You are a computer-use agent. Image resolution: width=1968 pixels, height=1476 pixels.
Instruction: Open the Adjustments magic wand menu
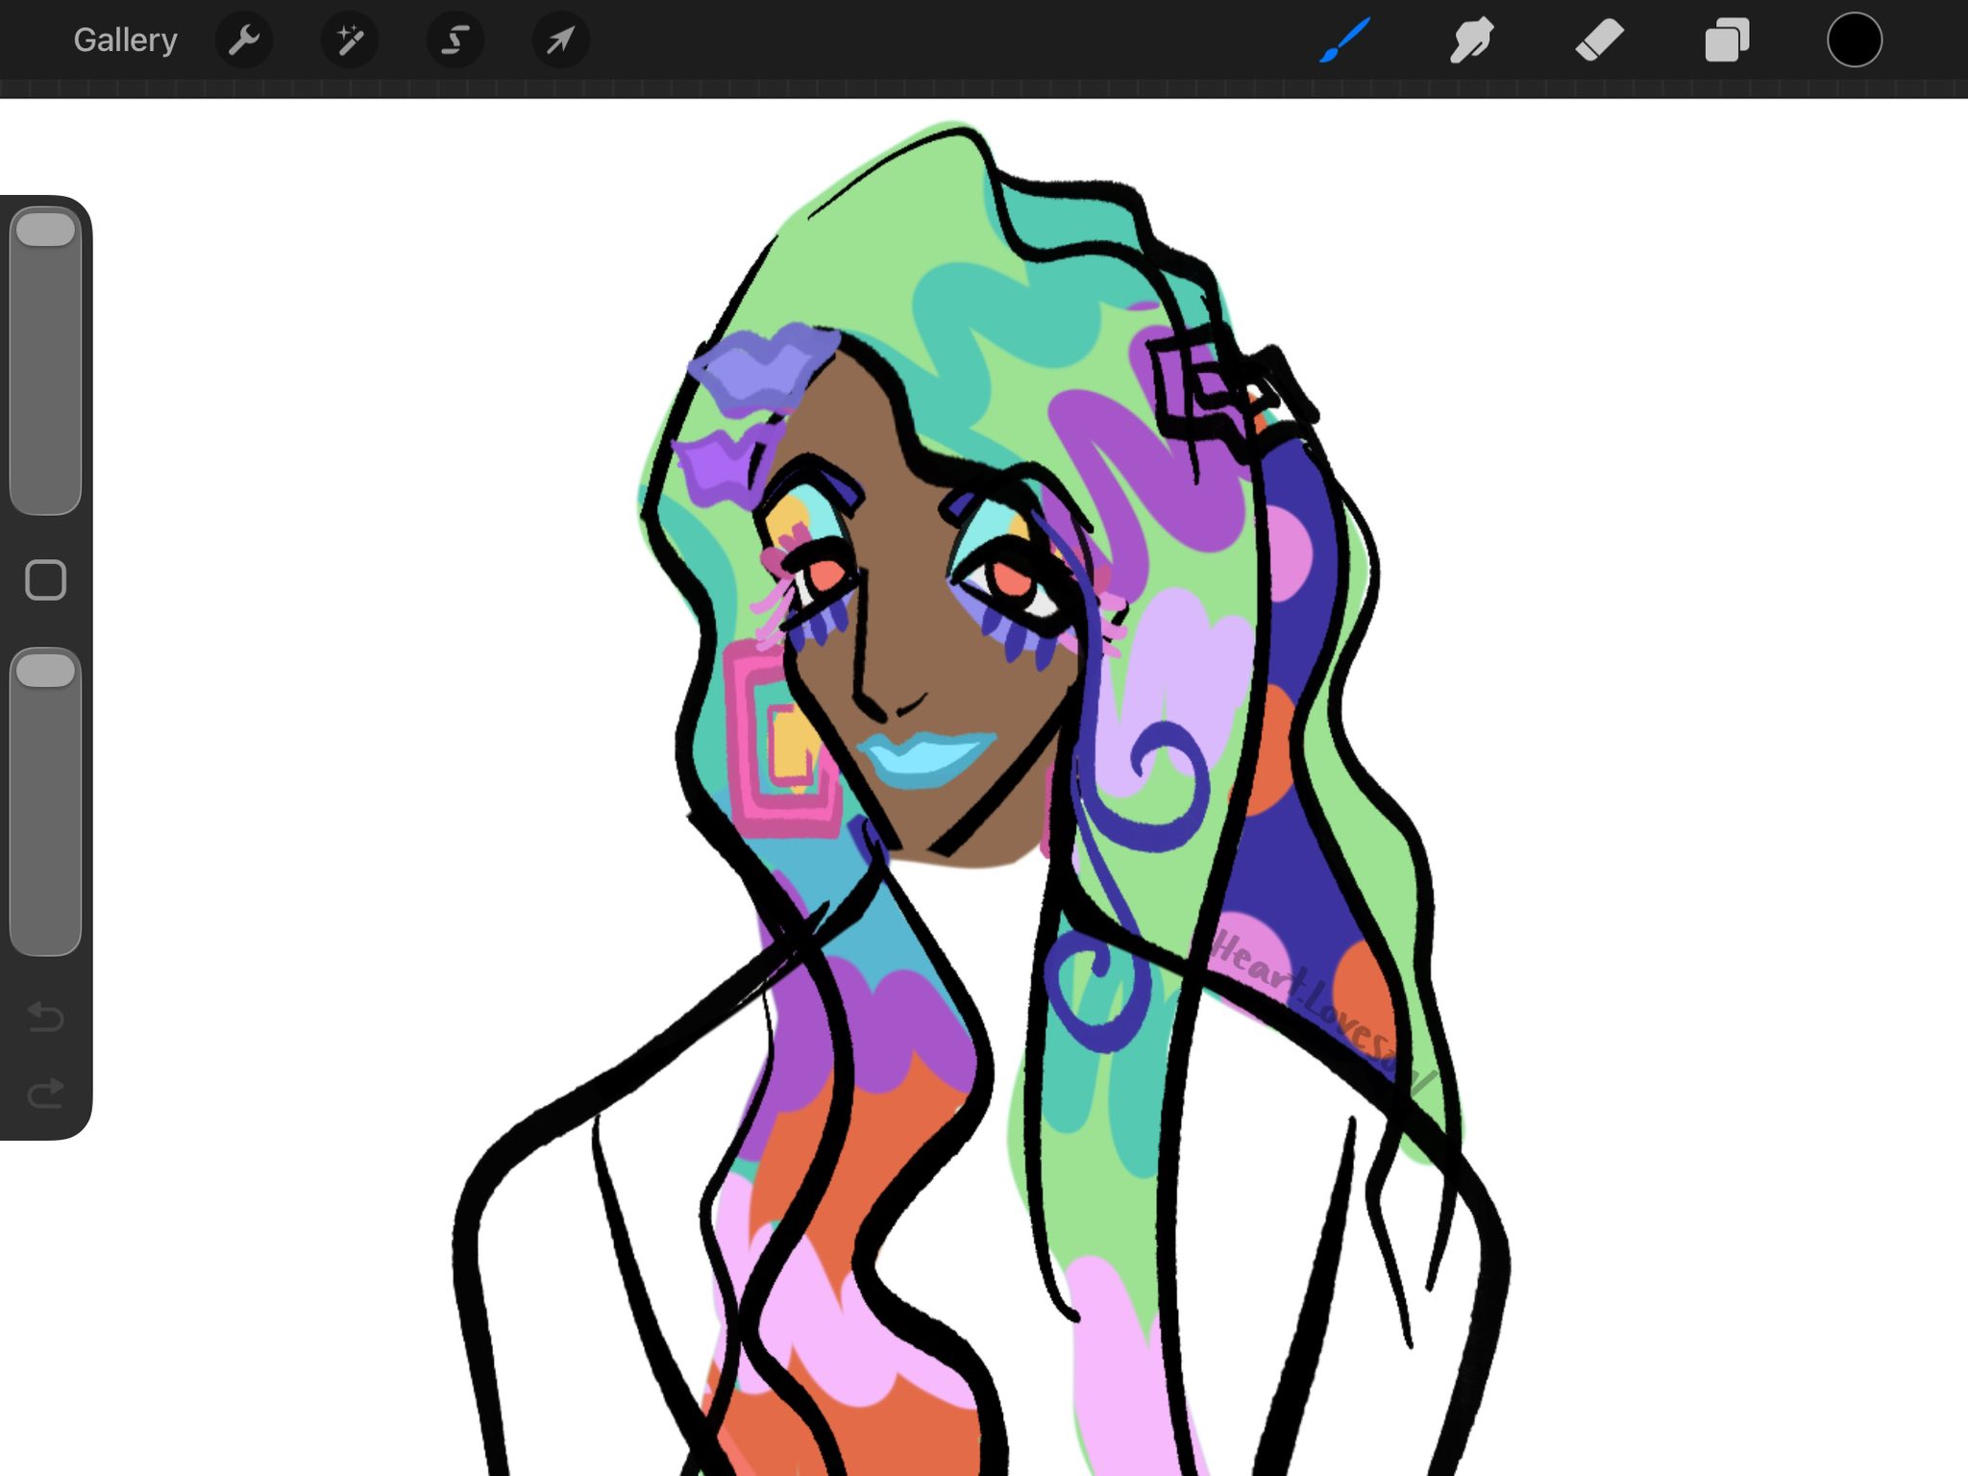coord(350,40)
